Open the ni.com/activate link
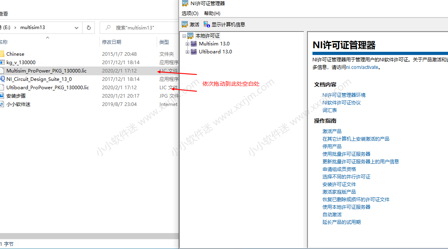The height and width of the screenshot is (249, 448). point(362,67)
